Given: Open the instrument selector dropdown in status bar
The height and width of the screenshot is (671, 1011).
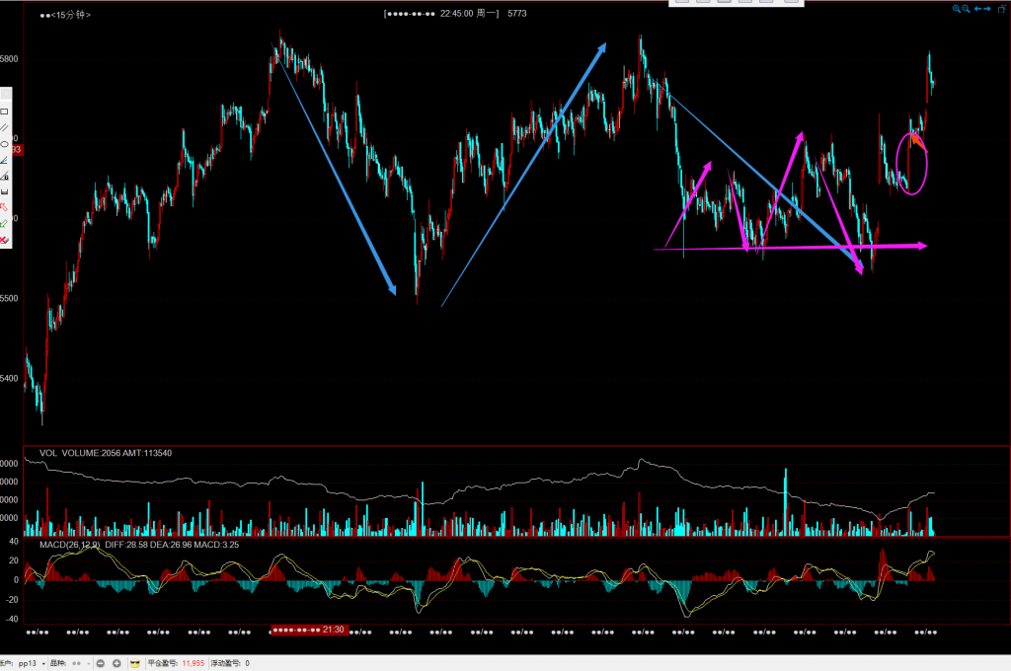Looking at the screenshot, I should [x=90, y=664].
